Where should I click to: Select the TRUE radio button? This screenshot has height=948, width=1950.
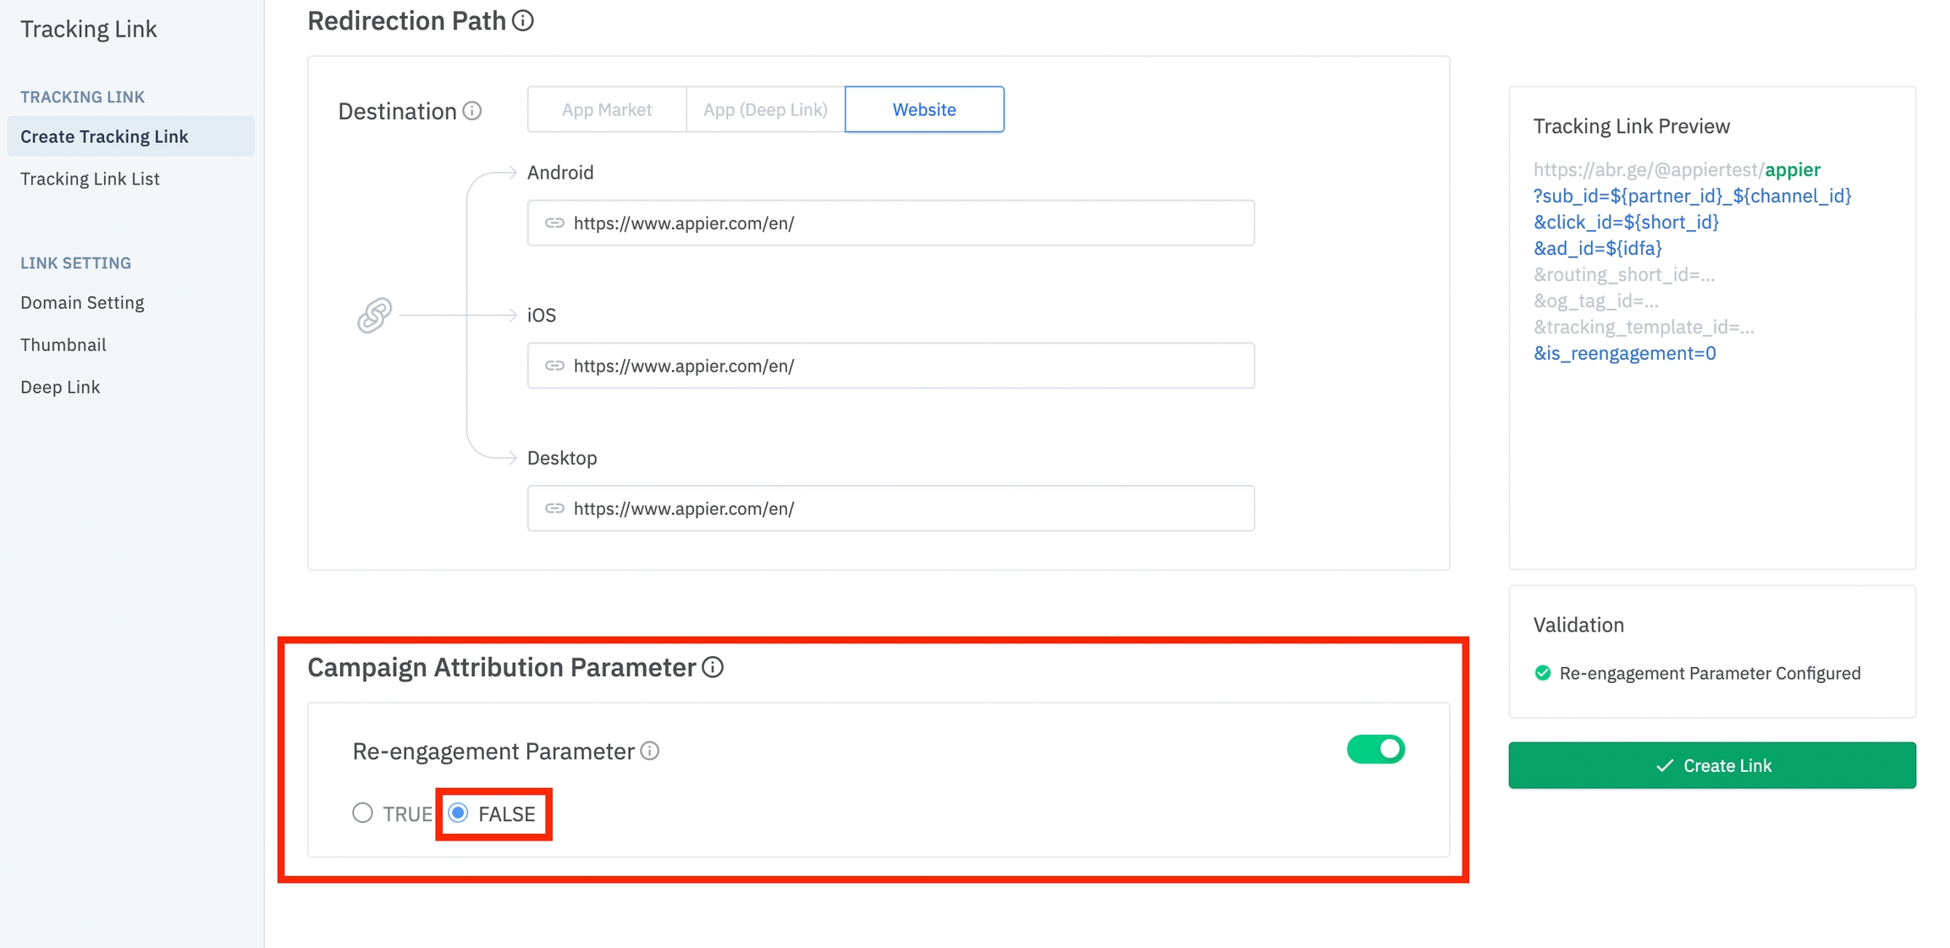pyautogui.click(x=363, y=813)
